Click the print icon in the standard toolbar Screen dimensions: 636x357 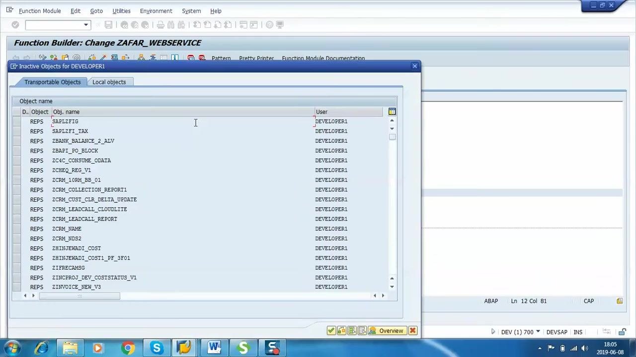tap(160, 25)
